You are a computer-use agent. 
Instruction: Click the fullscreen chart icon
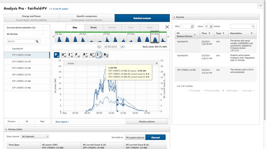167,27
